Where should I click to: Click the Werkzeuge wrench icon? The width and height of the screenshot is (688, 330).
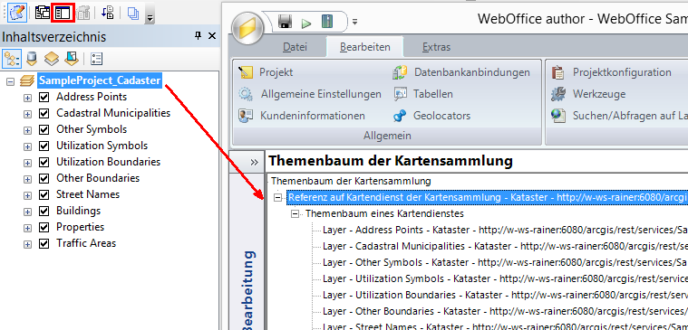tap(558, 94)
